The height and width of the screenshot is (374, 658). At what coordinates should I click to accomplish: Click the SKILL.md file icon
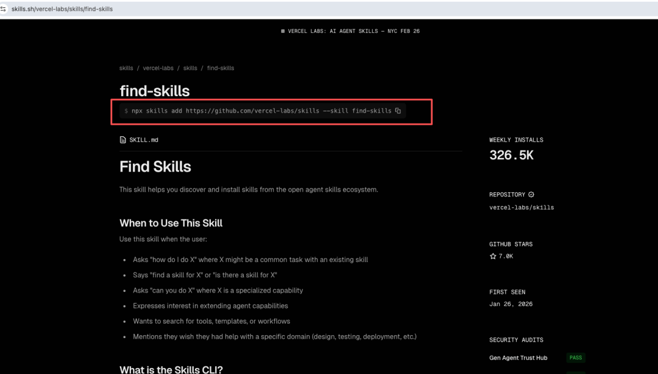click(122, 140)
